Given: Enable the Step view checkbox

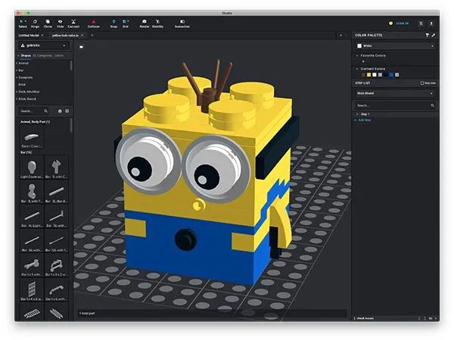Looking at the screenshot, I should tap(422, 83).
